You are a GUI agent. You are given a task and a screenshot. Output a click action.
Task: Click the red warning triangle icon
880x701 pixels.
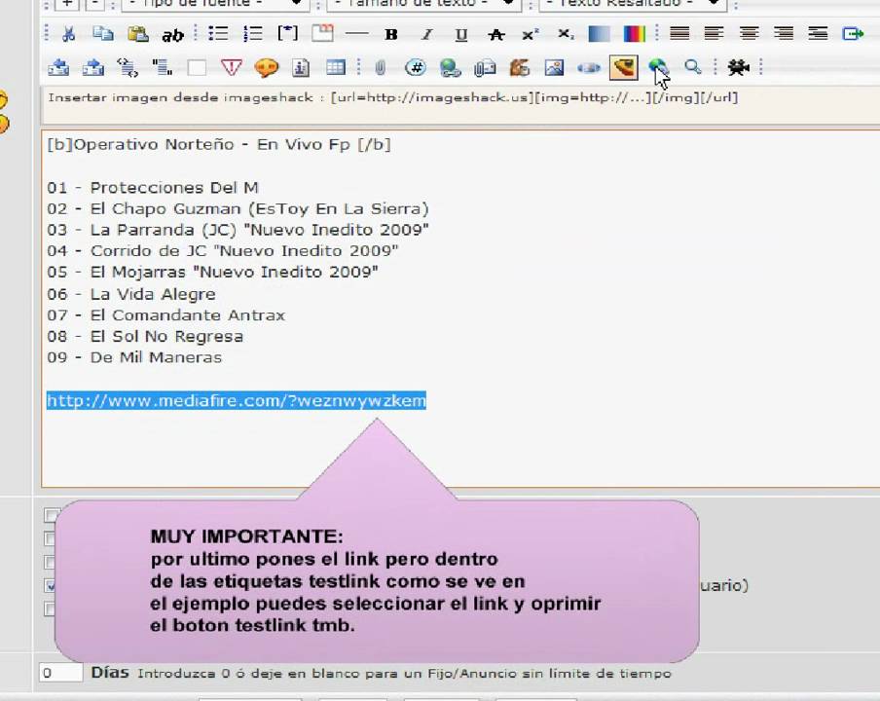pyautogui.click(x=232, y=68)
